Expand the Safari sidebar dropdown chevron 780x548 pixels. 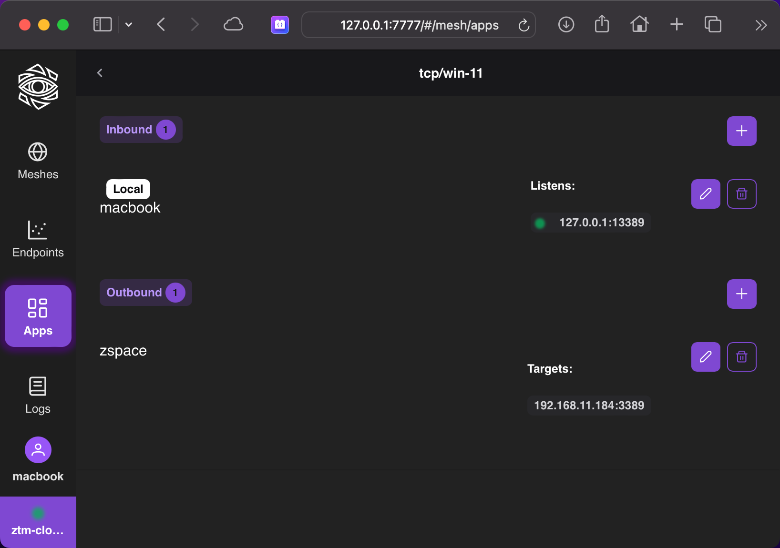pos(129,25)
